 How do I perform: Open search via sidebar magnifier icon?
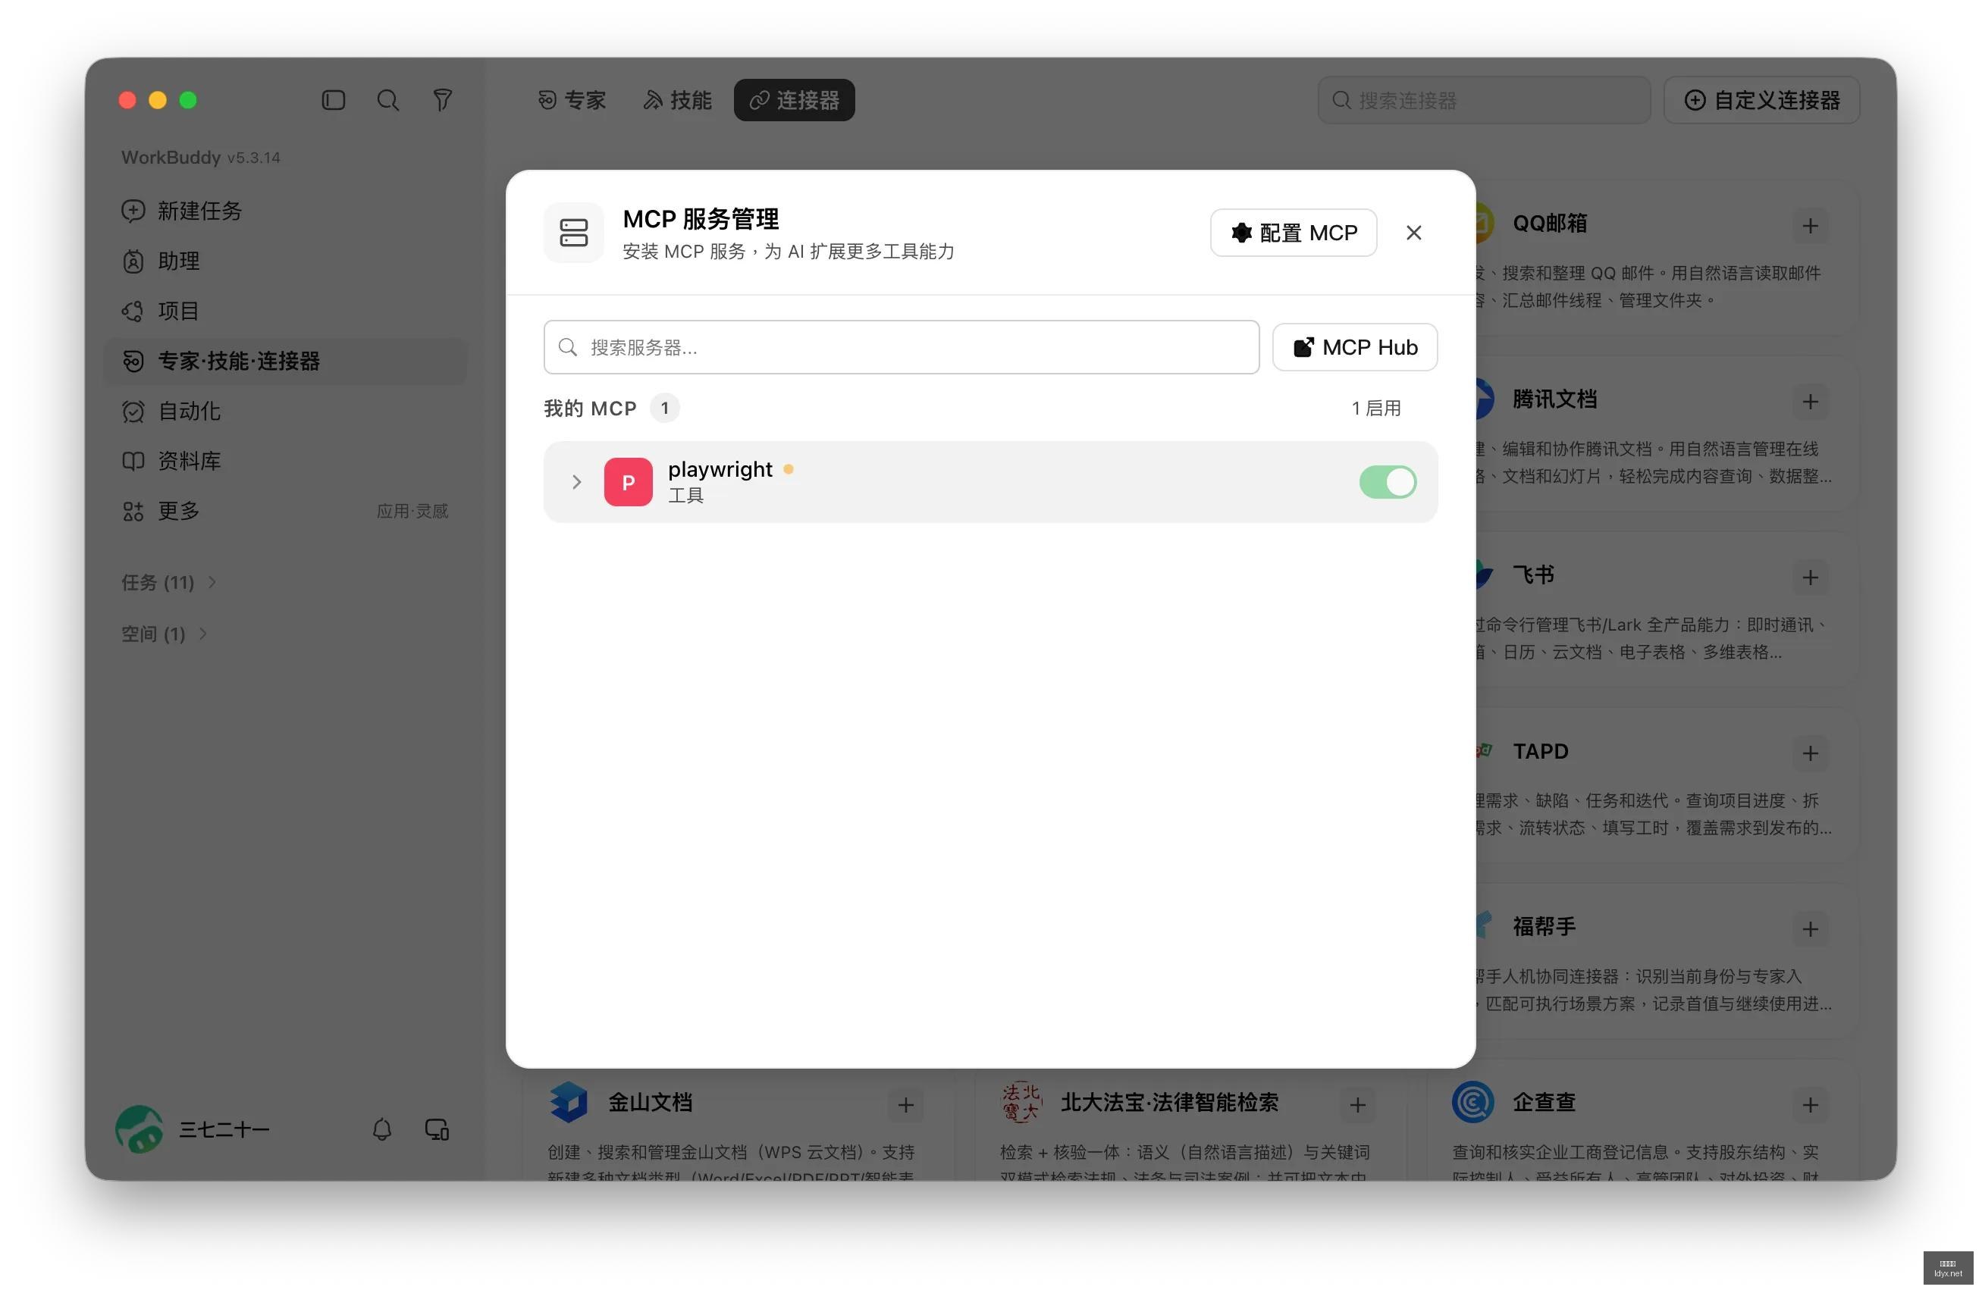point(388,101)
